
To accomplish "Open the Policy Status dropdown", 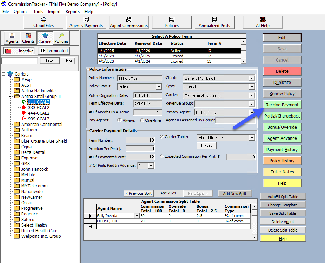I will click(x=158, y=87).
